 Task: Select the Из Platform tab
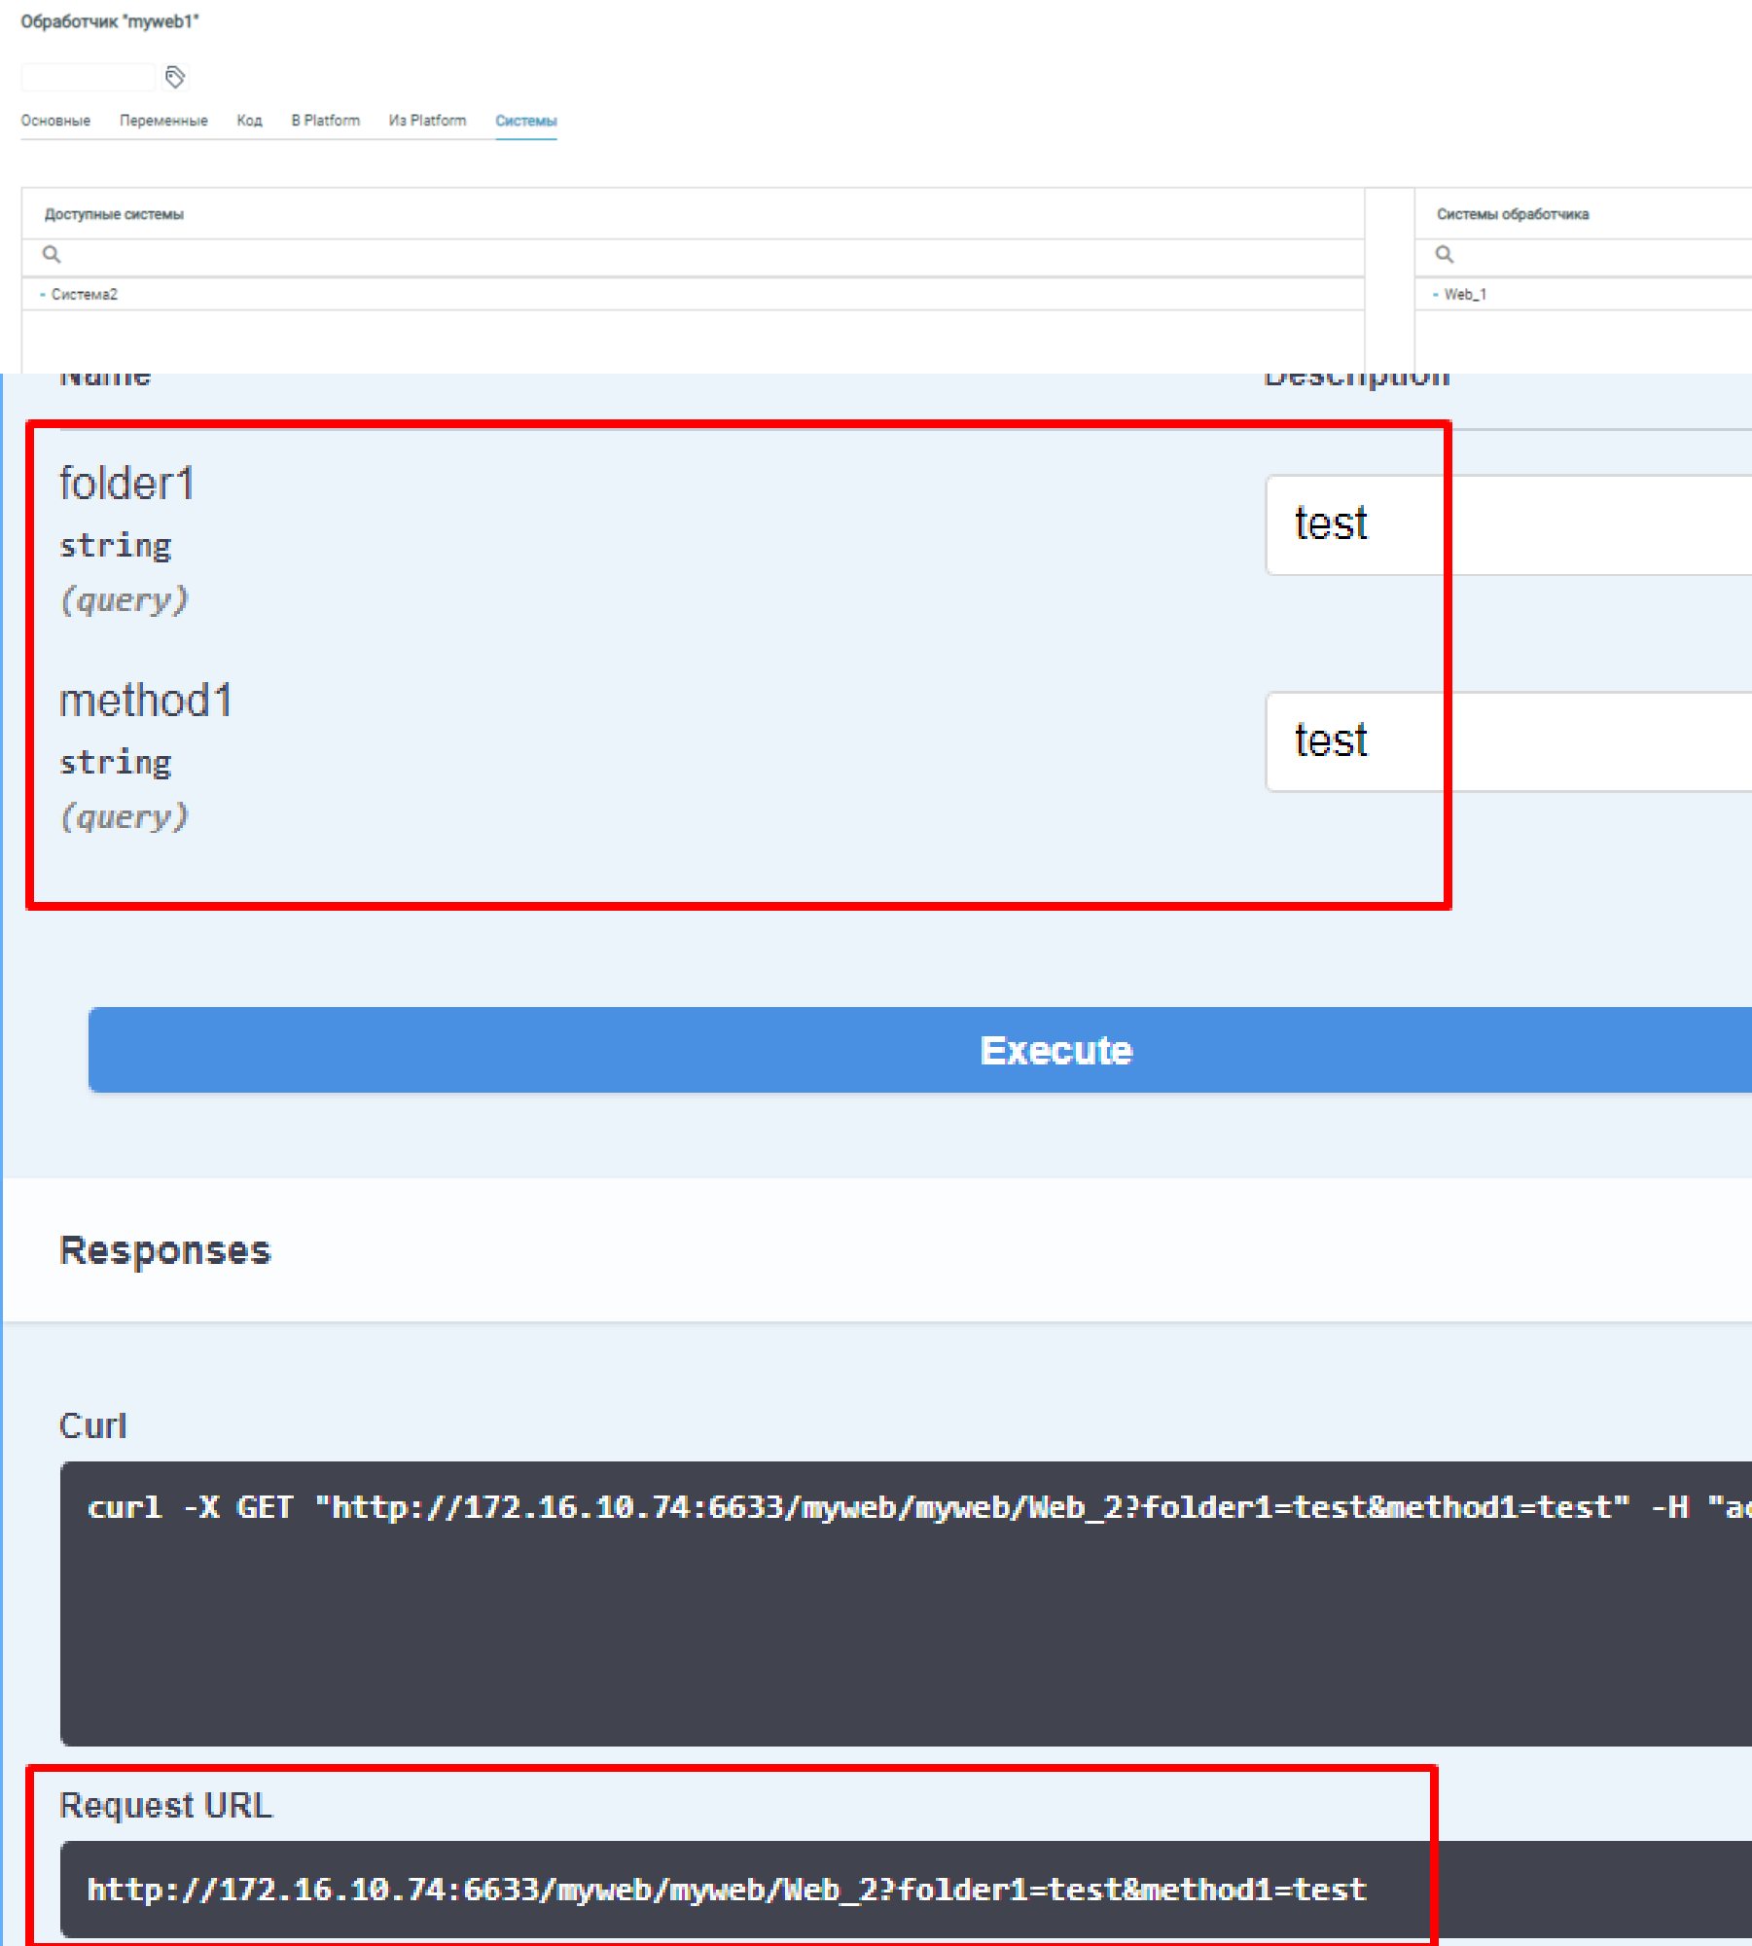point(427,121)
